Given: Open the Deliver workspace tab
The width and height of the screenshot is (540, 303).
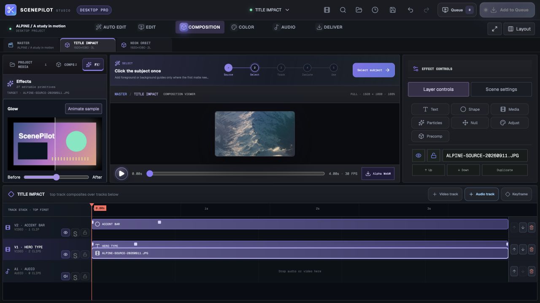Looking at the screenshot, I should click(329, 27).
